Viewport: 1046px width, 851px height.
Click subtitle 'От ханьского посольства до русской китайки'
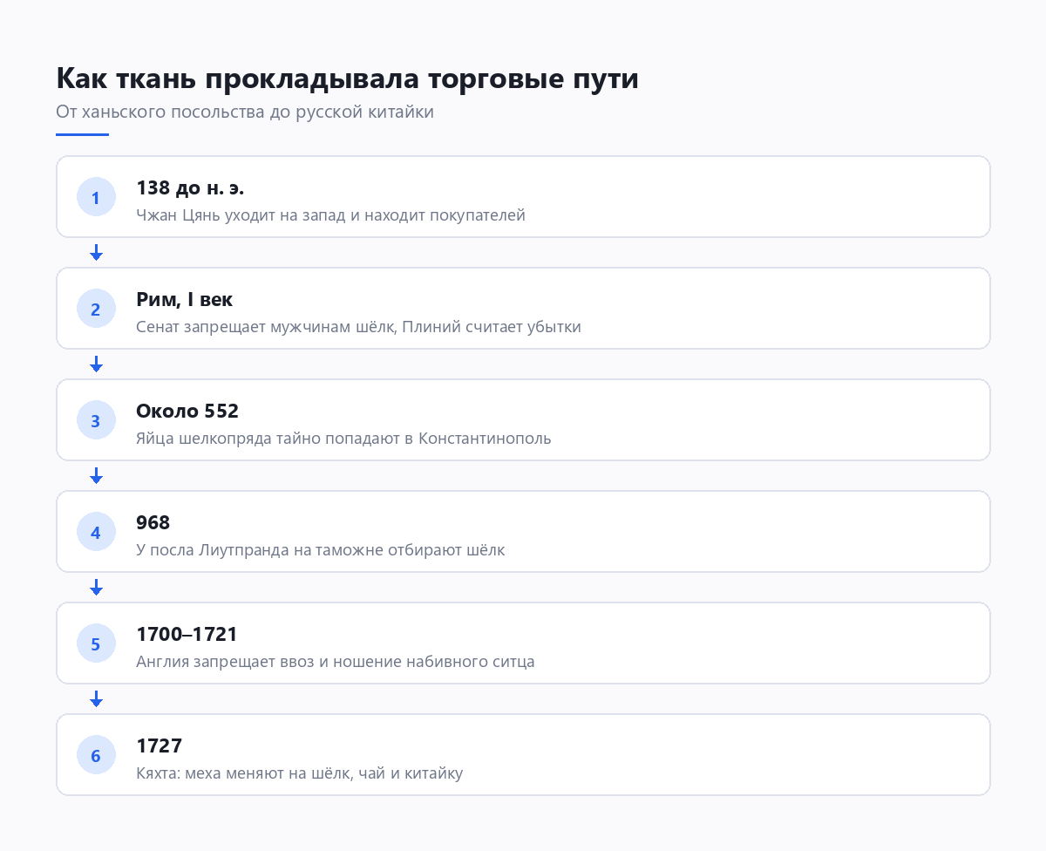(x=245, y=112)
